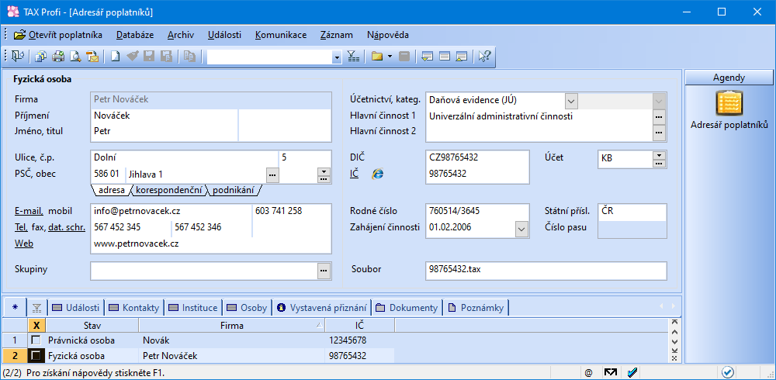Switch to Dokumenty tab

[x=407, y=308]
